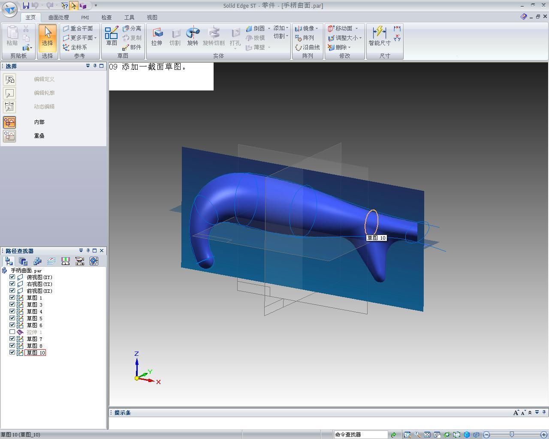The height and width of the screenshot is (439, 549).
Task: Click the Fit view icon in status bar
Action: point(427,435)
